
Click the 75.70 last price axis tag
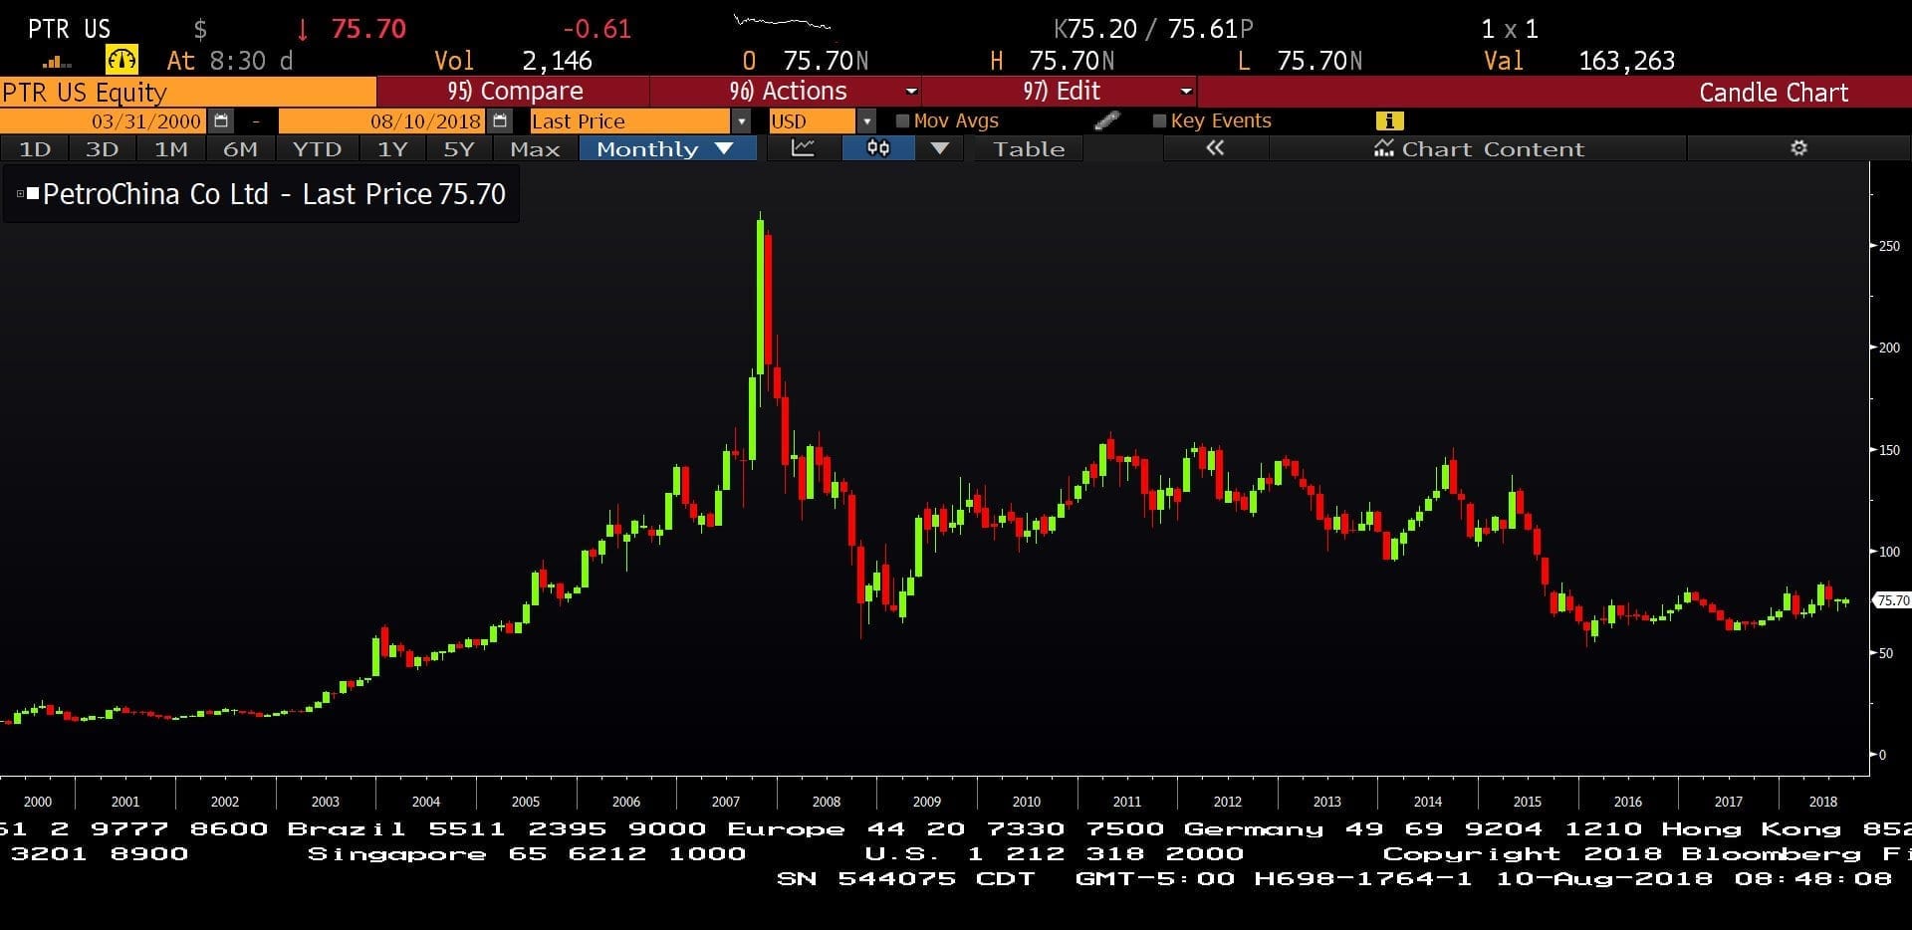tap(1892, 600)
